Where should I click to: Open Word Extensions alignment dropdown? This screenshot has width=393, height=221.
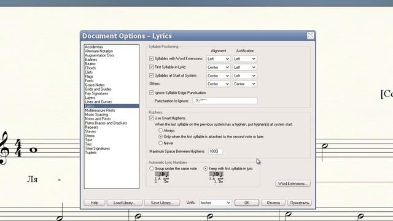[219, 59]
